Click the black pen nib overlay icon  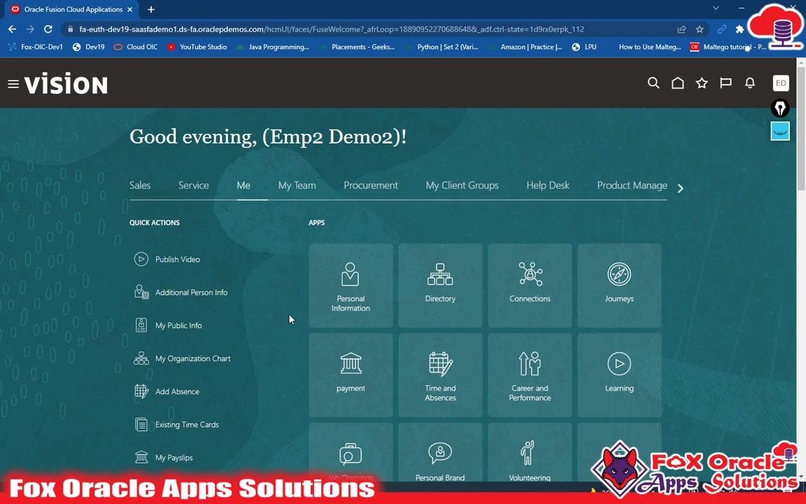click(780, 108)
